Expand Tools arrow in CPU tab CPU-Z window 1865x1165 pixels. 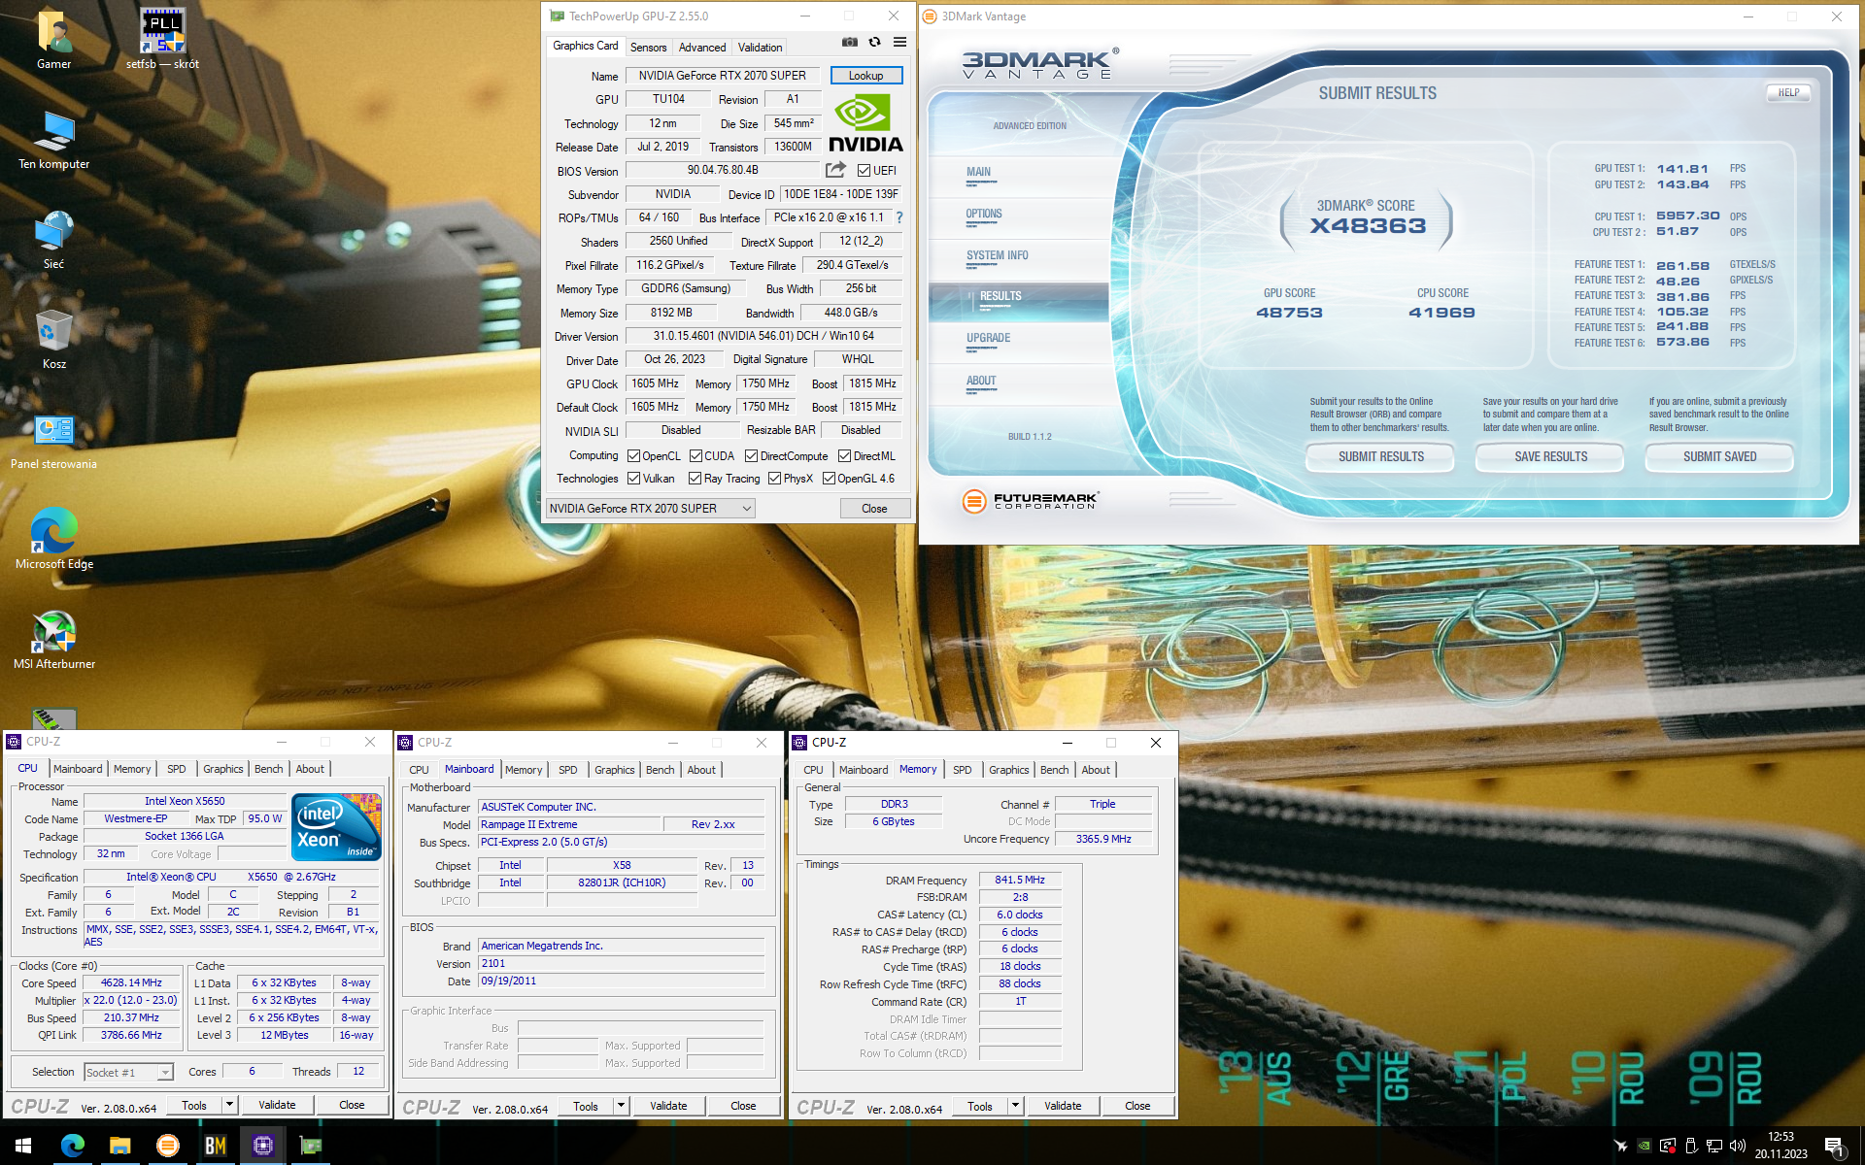[x=229, y=1105]
